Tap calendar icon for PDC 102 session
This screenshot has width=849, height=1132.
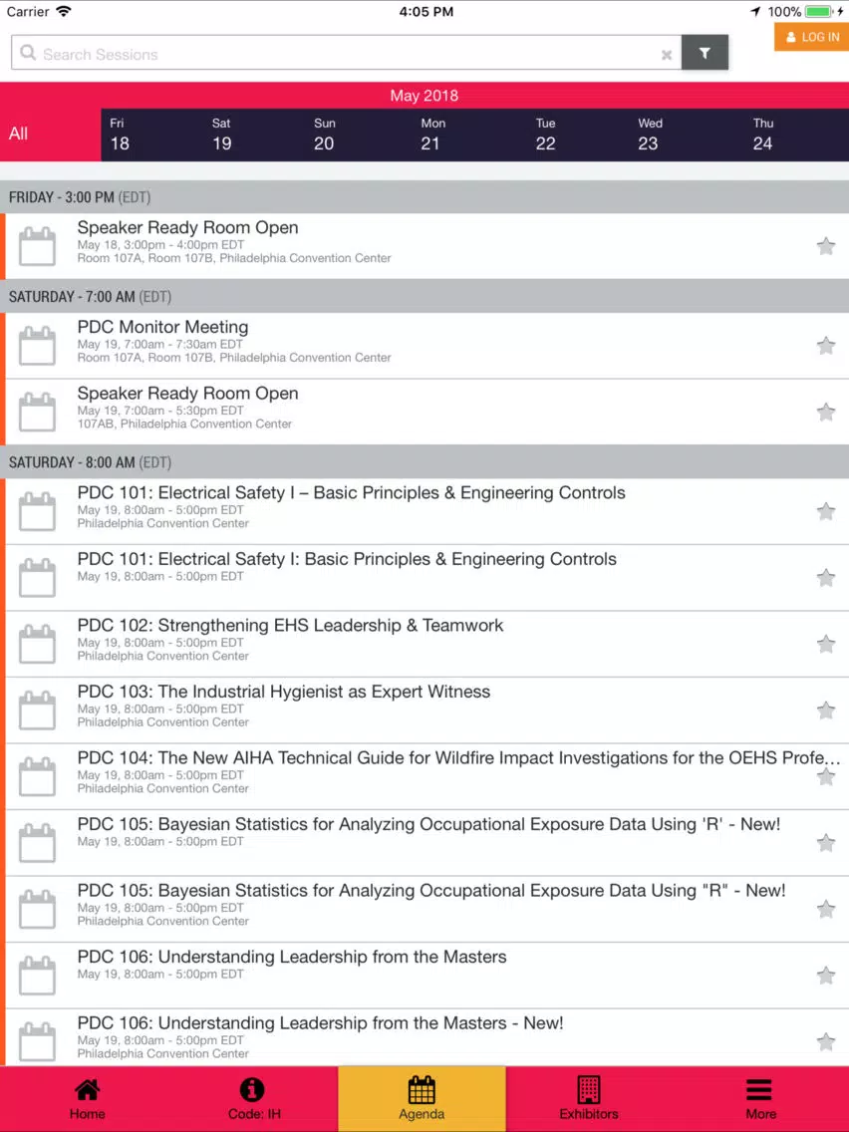(x=37, y=644)
